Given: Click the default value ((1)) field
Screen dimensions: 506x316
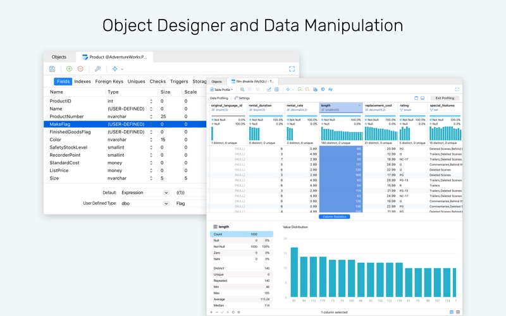Looking at the screenshot, I should (x=190, y=193).
